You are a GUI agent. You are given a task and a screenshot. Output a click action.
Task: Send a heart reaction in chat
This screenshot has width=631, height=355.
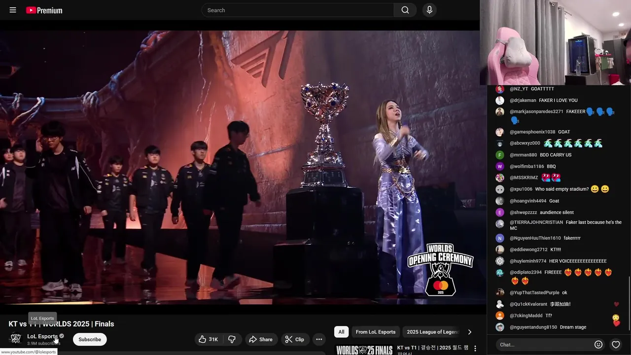616,345
